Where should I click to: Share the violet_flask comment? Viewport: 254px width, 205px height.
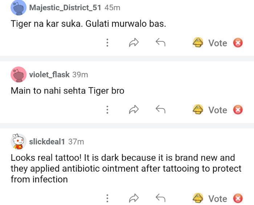(x=134, y=110)
